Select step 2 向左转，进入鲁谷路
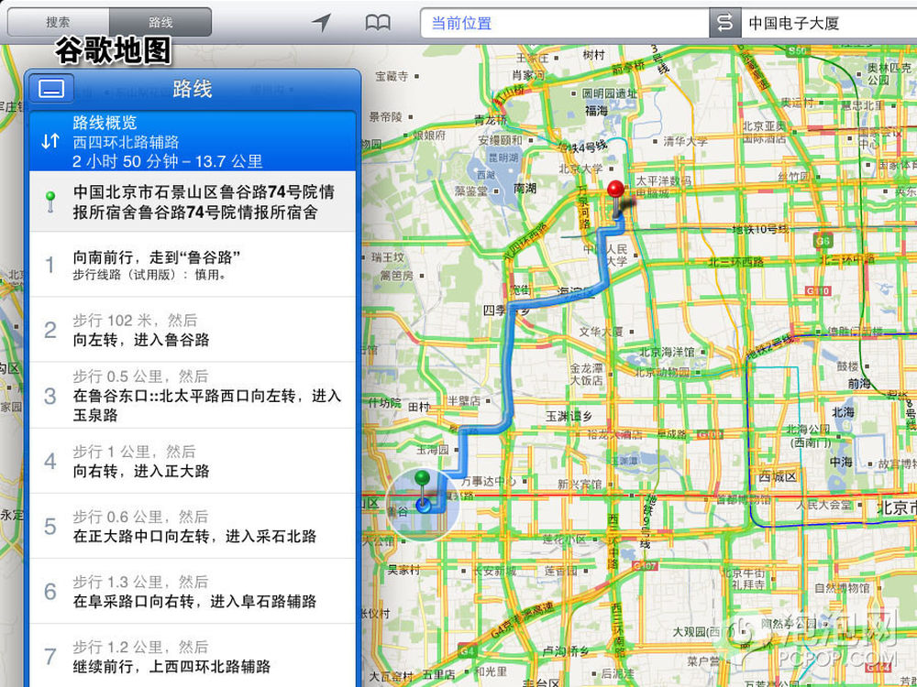The width and height of the screenshot is (917, 687). (193, 330)
